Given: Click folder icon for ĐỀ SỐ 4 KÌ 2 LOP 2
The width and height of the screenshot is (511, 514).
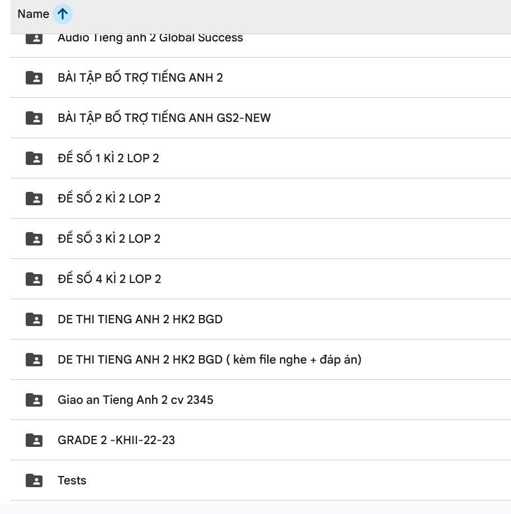Looking at the screenshot, I should pyautogui.click(x=34, y=279).
